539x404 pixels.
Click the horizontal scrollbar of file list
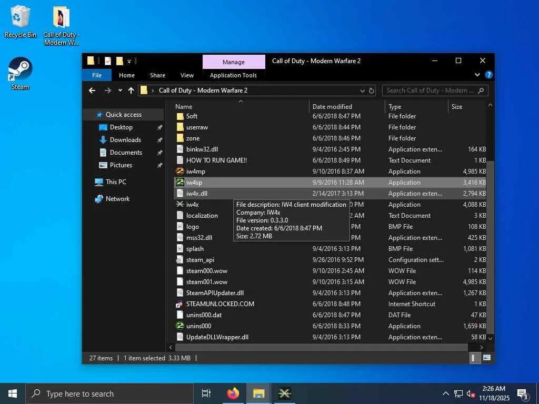click(x=321, y=347)
